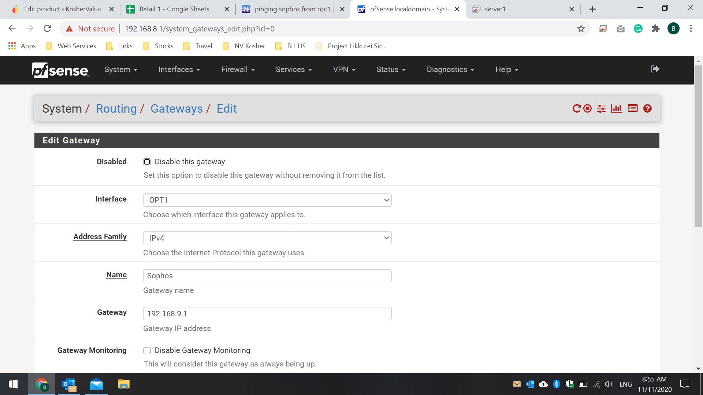Reload the page in Chrome
The height and width of the screenshot is (395, 703).
47,29
